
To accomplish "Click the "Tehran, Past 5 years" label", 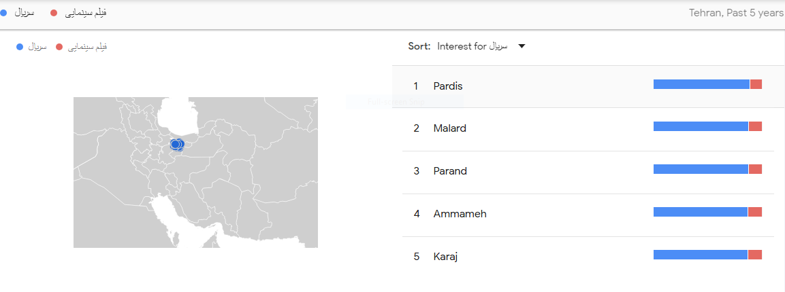I will coord(736,12).
